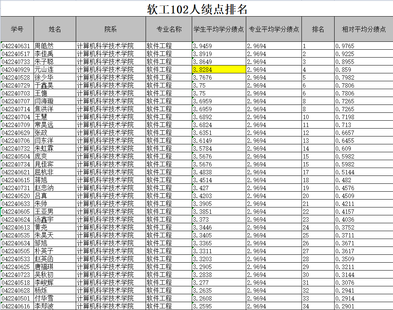393x310 pixels.
Task: Click the 排名 column header
Action: click(318, 29)
